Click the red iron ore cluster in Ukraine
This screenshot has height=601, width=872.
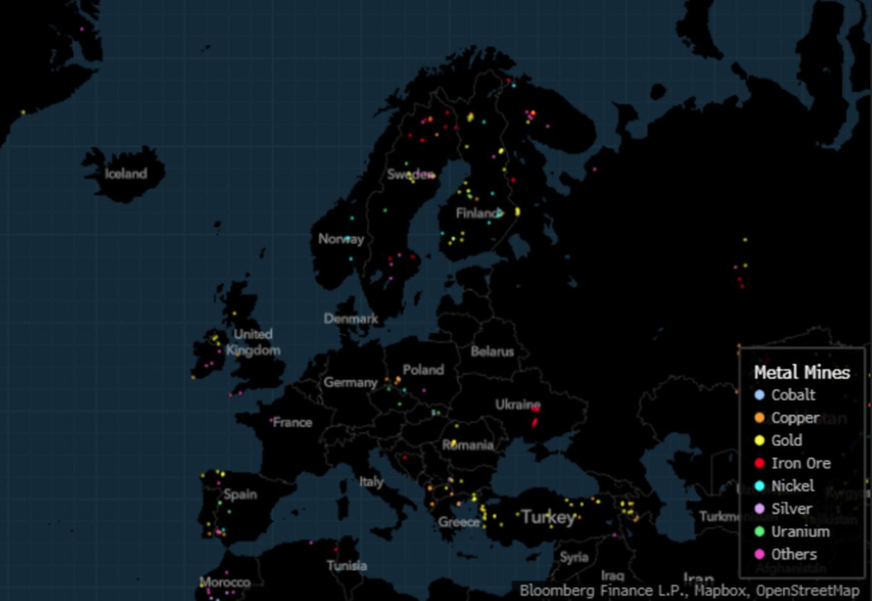(x=535, y=420)
